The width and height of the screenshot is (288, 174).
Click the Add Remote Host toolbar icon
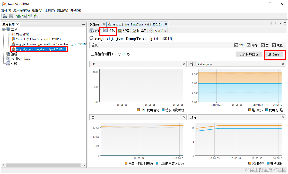(x=18, y=16)
